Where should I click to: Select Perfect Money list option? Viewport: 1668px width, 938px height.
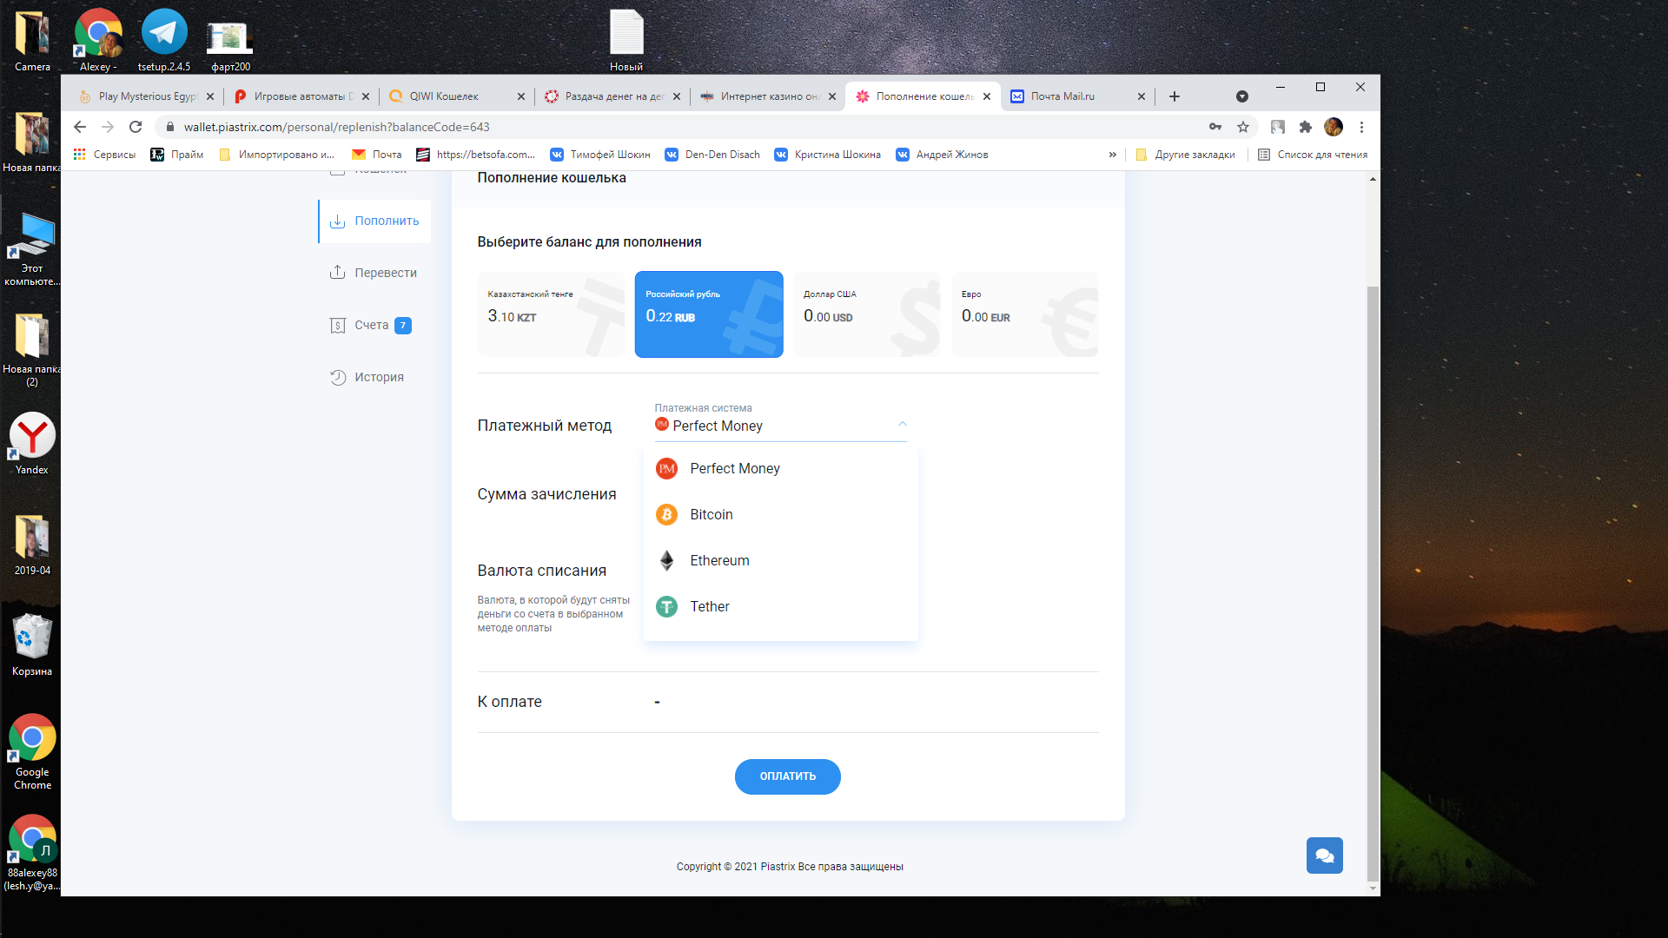[x=734, y=469]
